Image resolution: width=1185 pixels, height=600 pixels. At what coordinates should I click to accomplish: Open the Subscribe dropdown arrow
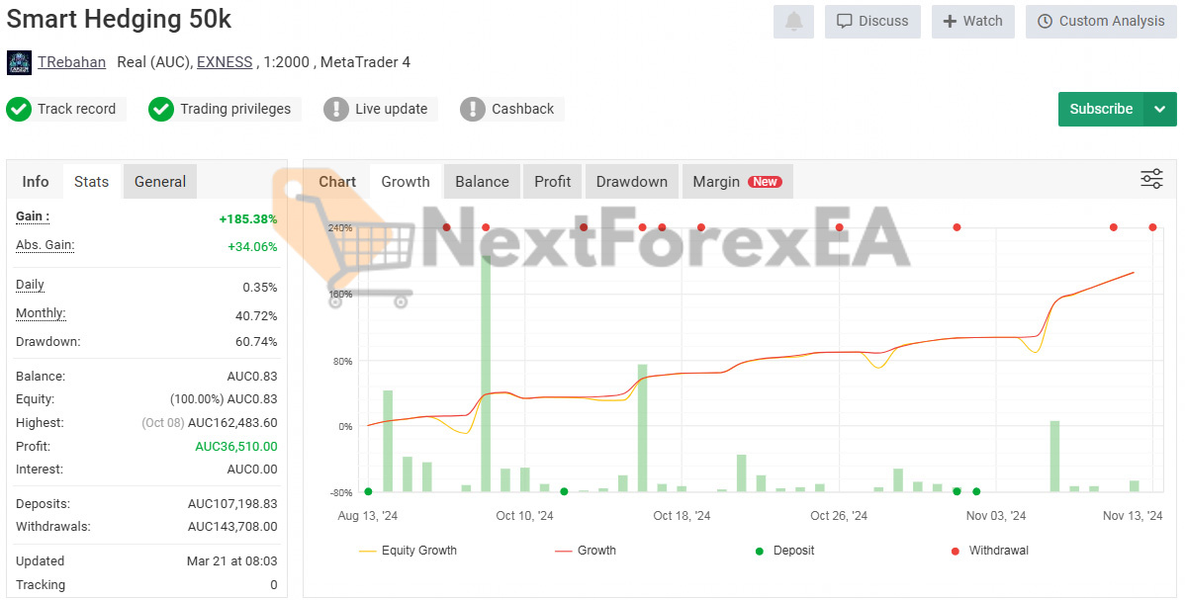[x=1159, y=110]
